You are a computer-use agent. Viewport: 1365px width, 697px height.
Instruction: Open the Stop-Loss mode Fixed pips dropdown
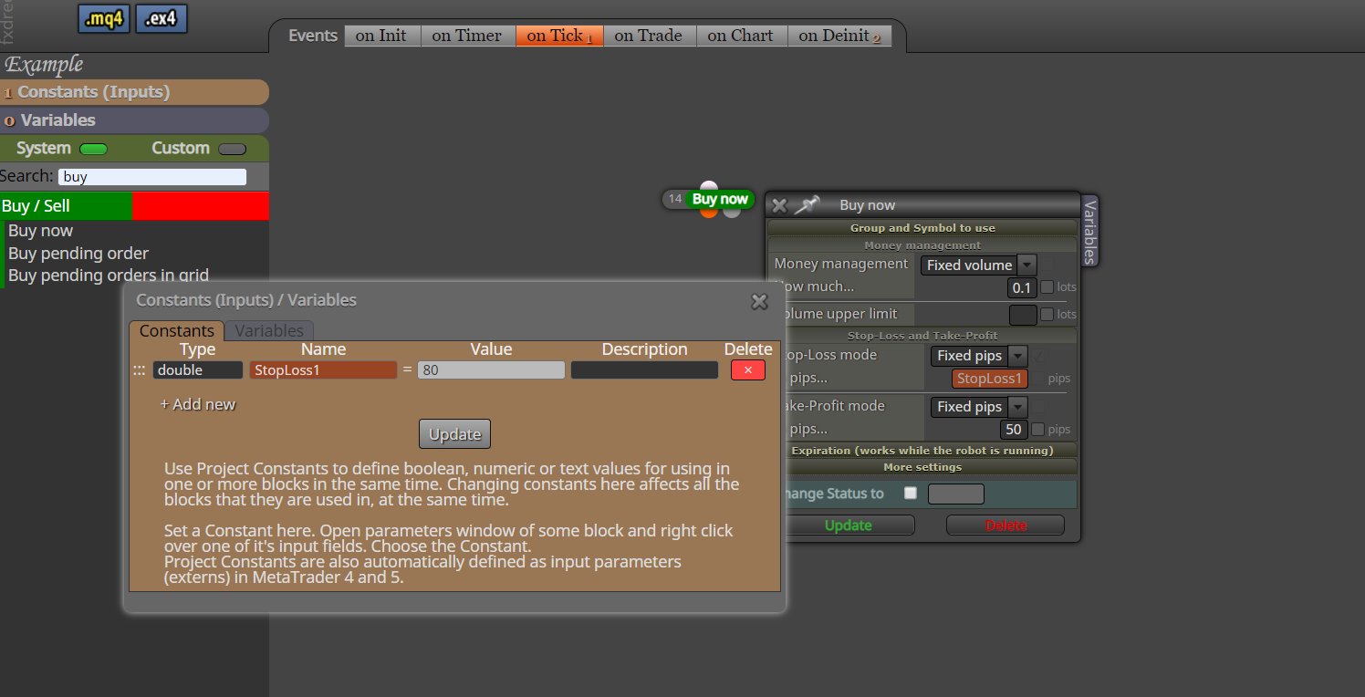(x=979, y=356)
